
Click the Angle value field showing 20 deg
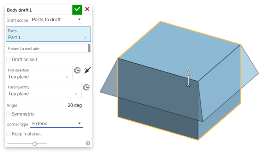(51, 105)
